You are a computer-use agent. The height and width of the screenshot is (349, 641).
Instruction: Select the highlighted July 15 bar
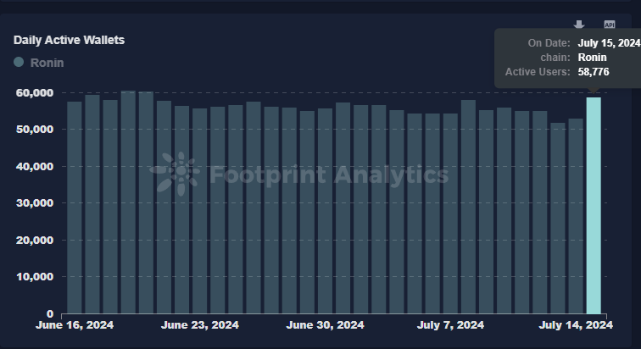pyautogui.click(x=594, y=205)
